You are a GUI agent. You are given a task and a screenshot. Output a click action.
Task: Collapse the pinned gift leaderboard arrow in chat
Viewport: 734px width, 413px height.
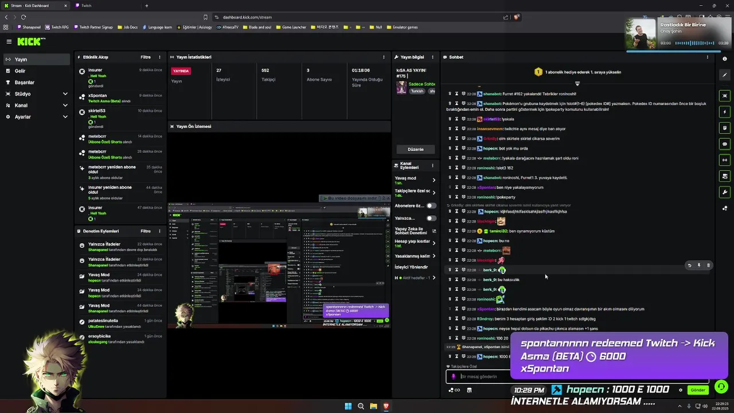point(577,84)
